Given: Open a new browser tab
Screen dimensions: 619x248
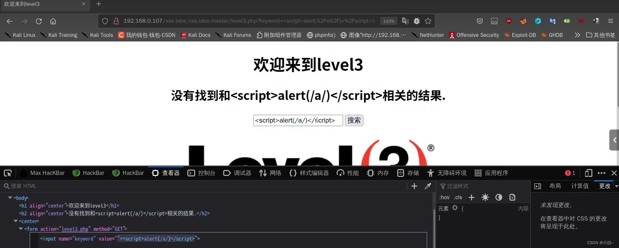Looking at the screenshot, I should click(99, 4).
